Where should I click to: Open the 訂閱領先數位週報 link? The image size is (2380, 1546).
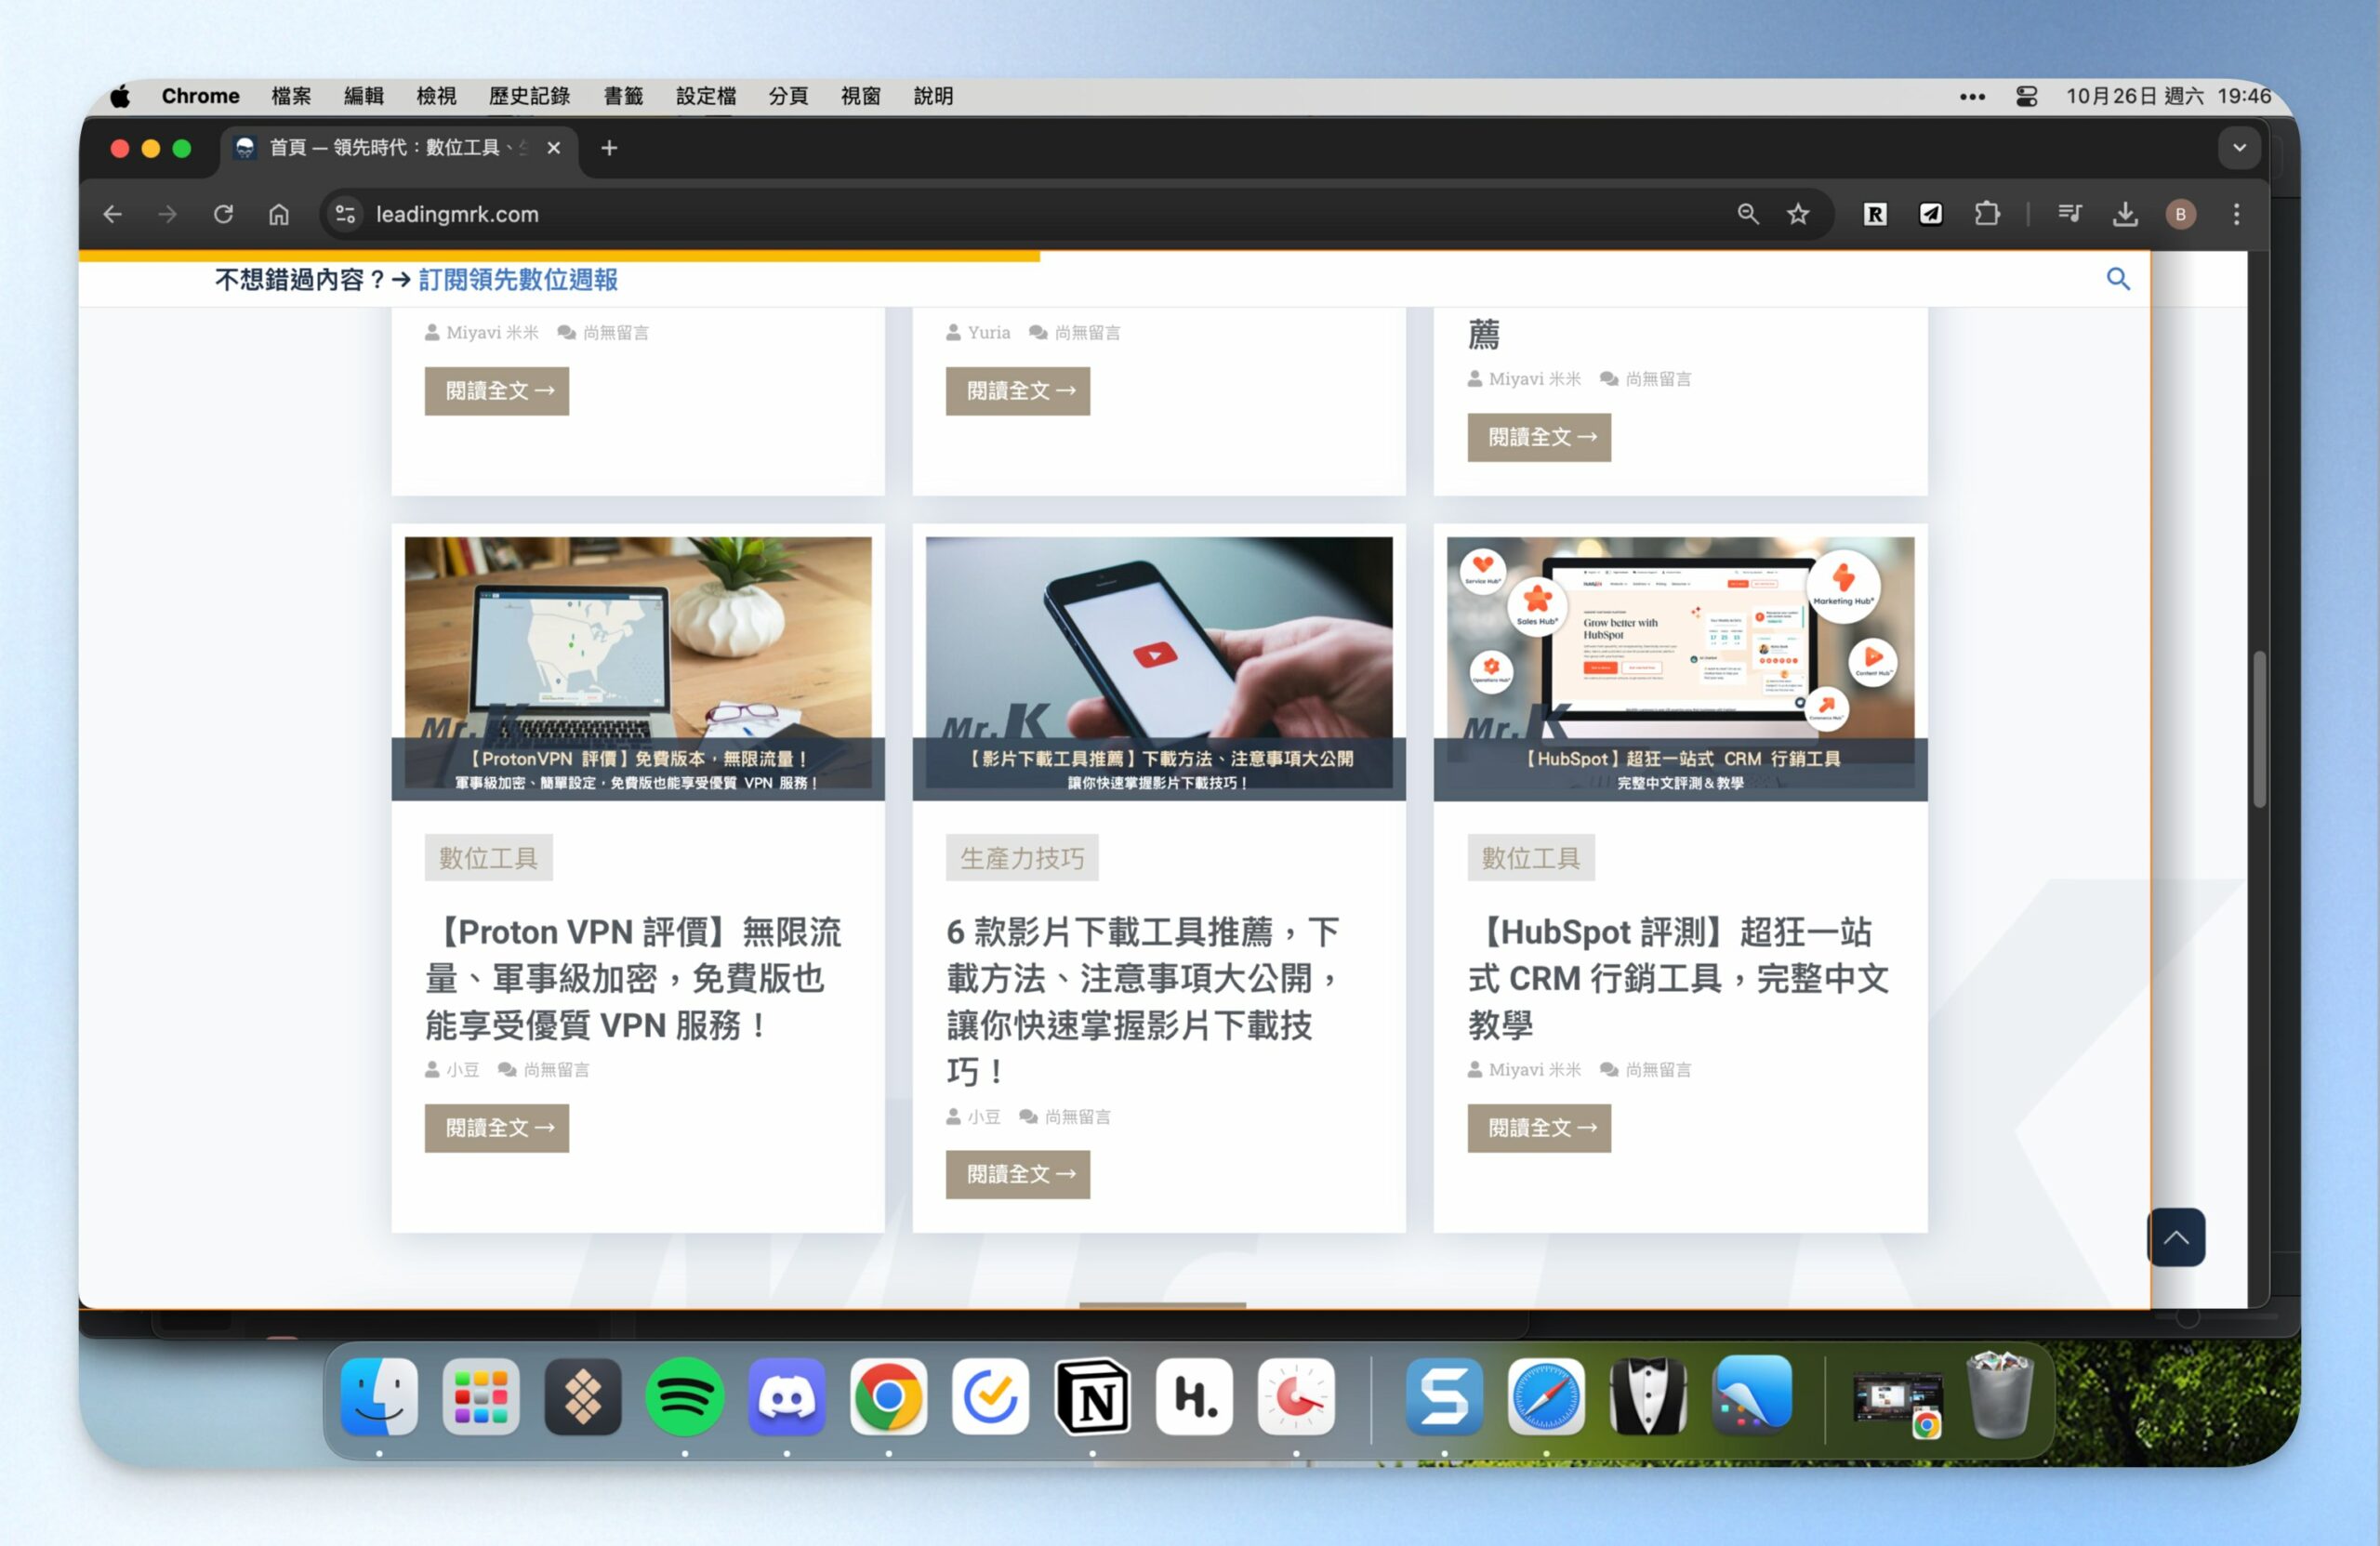click(x=518, y=280)
